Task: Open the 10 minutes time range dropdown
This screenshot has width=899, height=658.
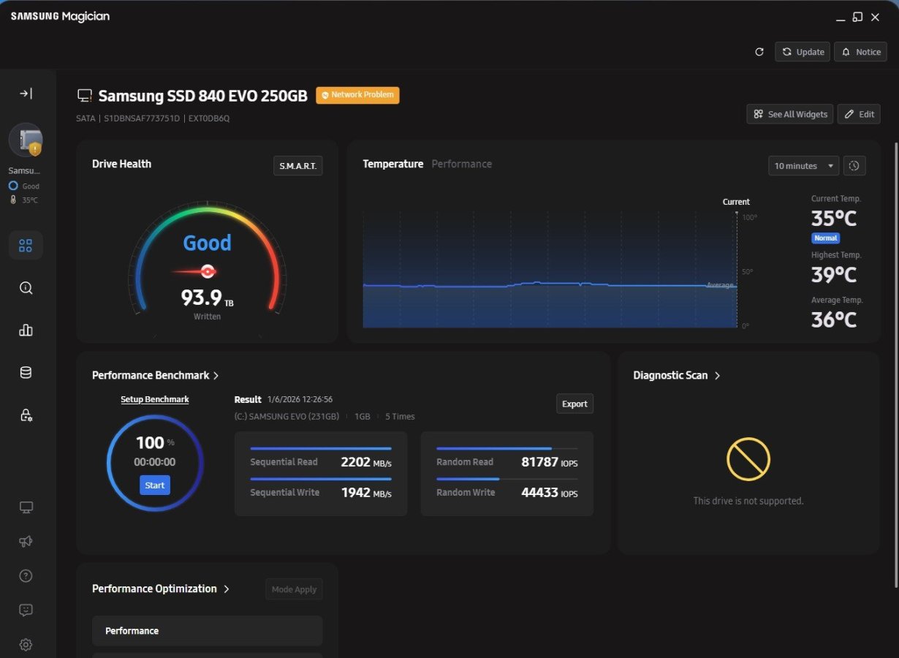Action: pyautogui.click(x=803, y=166)
